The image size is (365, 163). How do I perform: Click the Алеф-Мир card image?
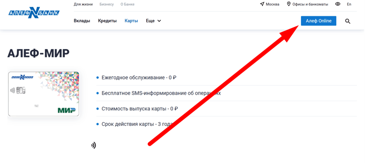point(43,94)
